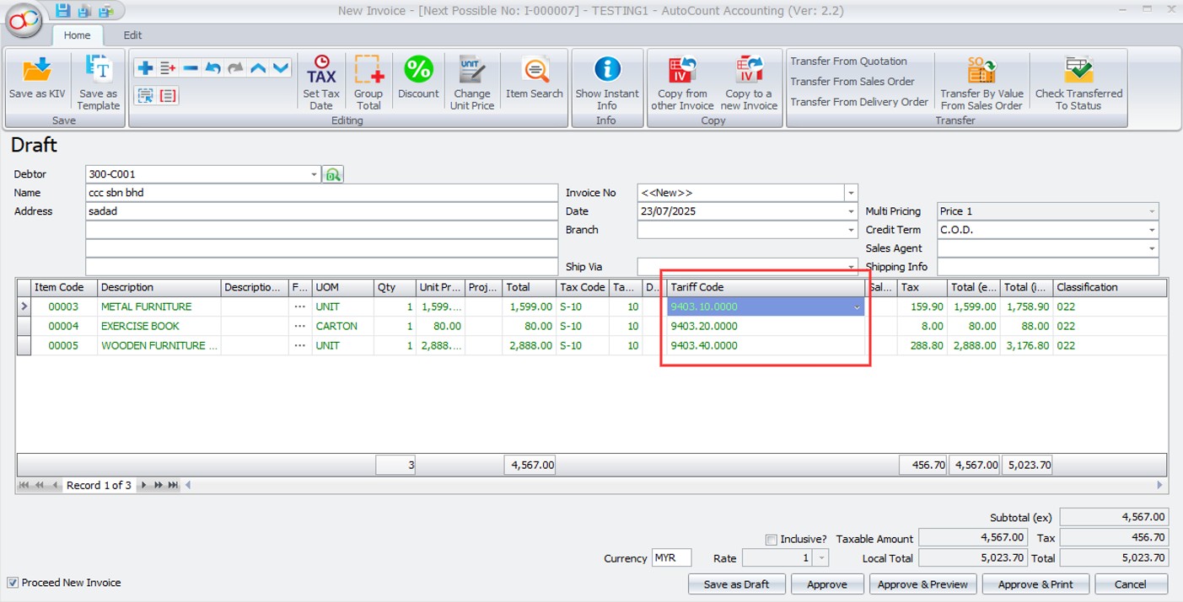Click the Save as Draft button

tap(736, 584)
